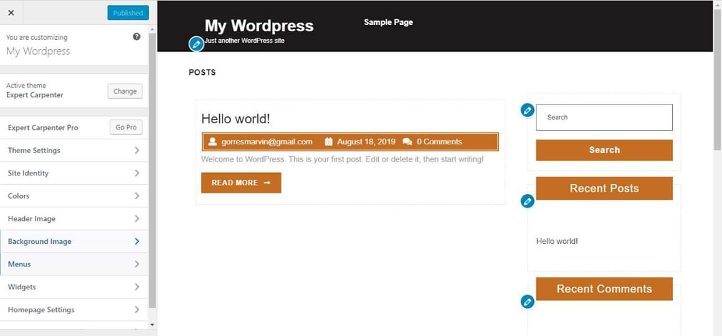The image size is (722, 336).
Task: Click the Recent Comments widget heading
Action: (x=604, y=289)
